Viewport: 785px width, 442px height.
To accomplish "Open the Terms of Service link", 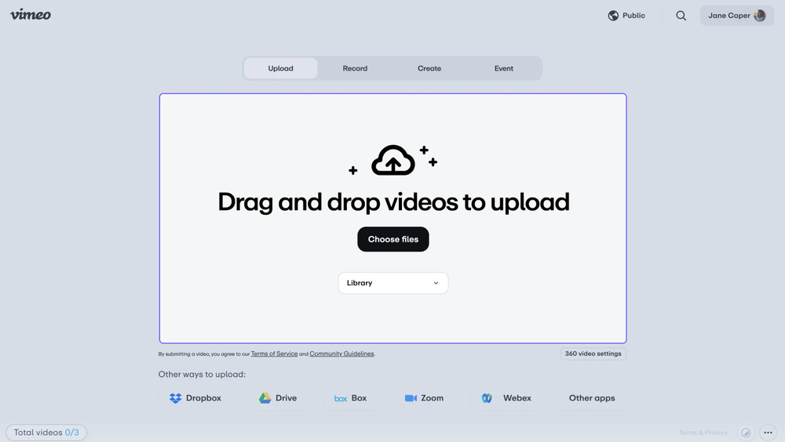I will tap(274, 353).
